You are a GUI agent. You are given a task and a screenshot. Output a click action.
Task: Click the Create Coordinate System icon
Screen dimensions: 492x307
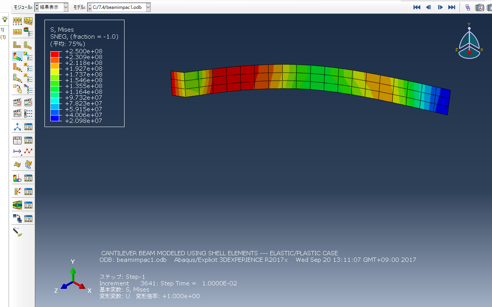coord(17,127)
